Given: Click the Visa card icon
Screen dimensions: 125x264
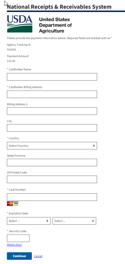Looking at the screenshot, I should pyautogui.click(x=16, y=204).
